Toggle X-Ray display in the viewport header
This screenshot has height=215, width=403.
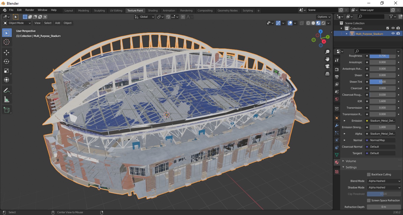302,23
